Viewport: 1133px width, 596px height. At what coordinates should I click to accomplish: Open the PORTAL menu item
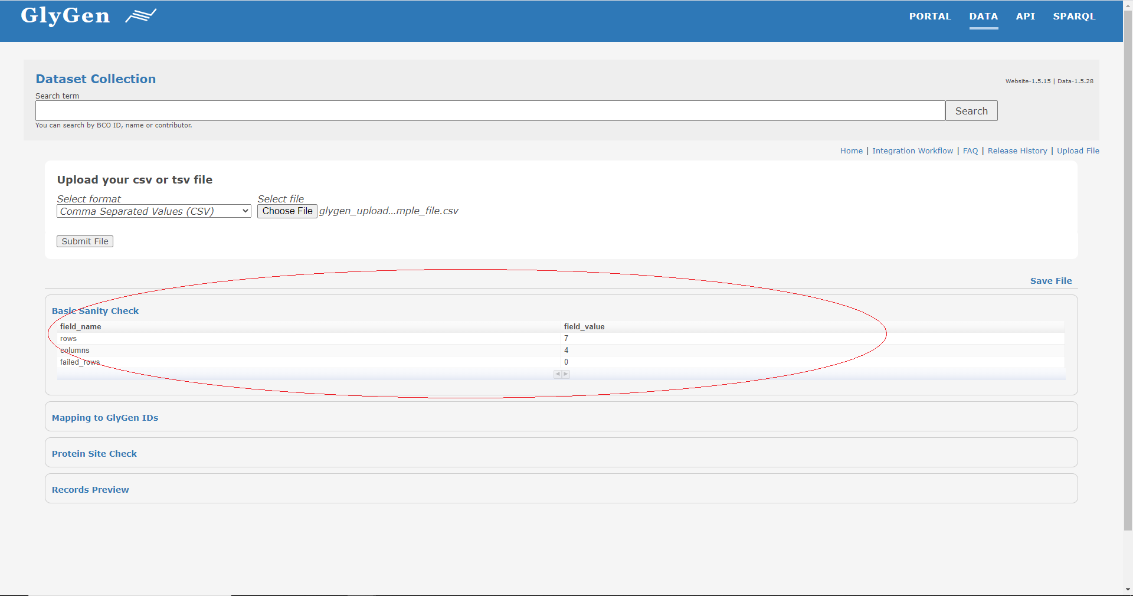click(930, 17)
